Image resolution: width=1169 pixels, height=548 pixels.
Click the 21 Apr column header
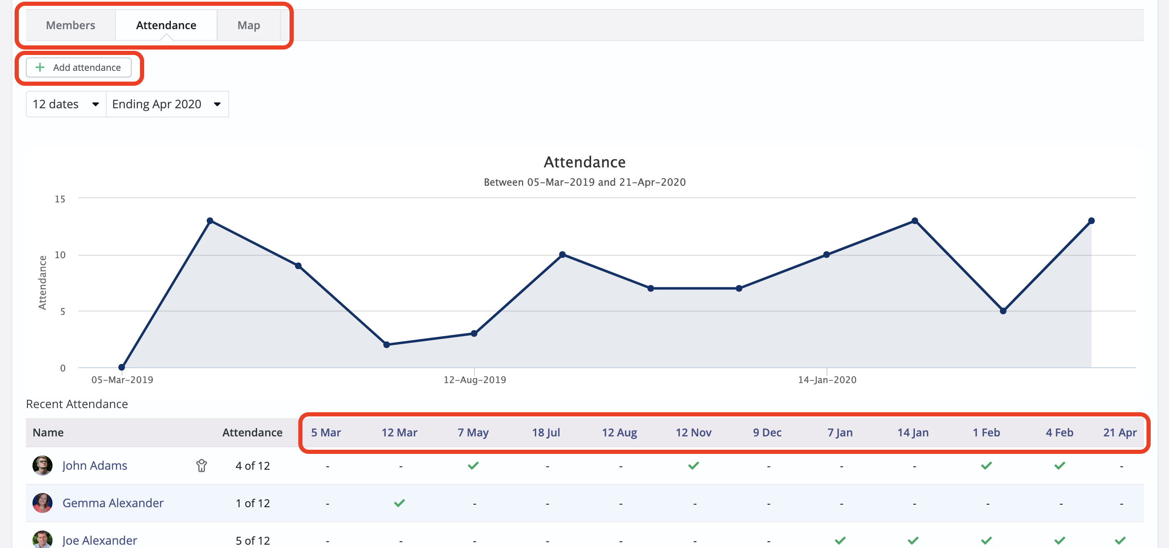1119,432
